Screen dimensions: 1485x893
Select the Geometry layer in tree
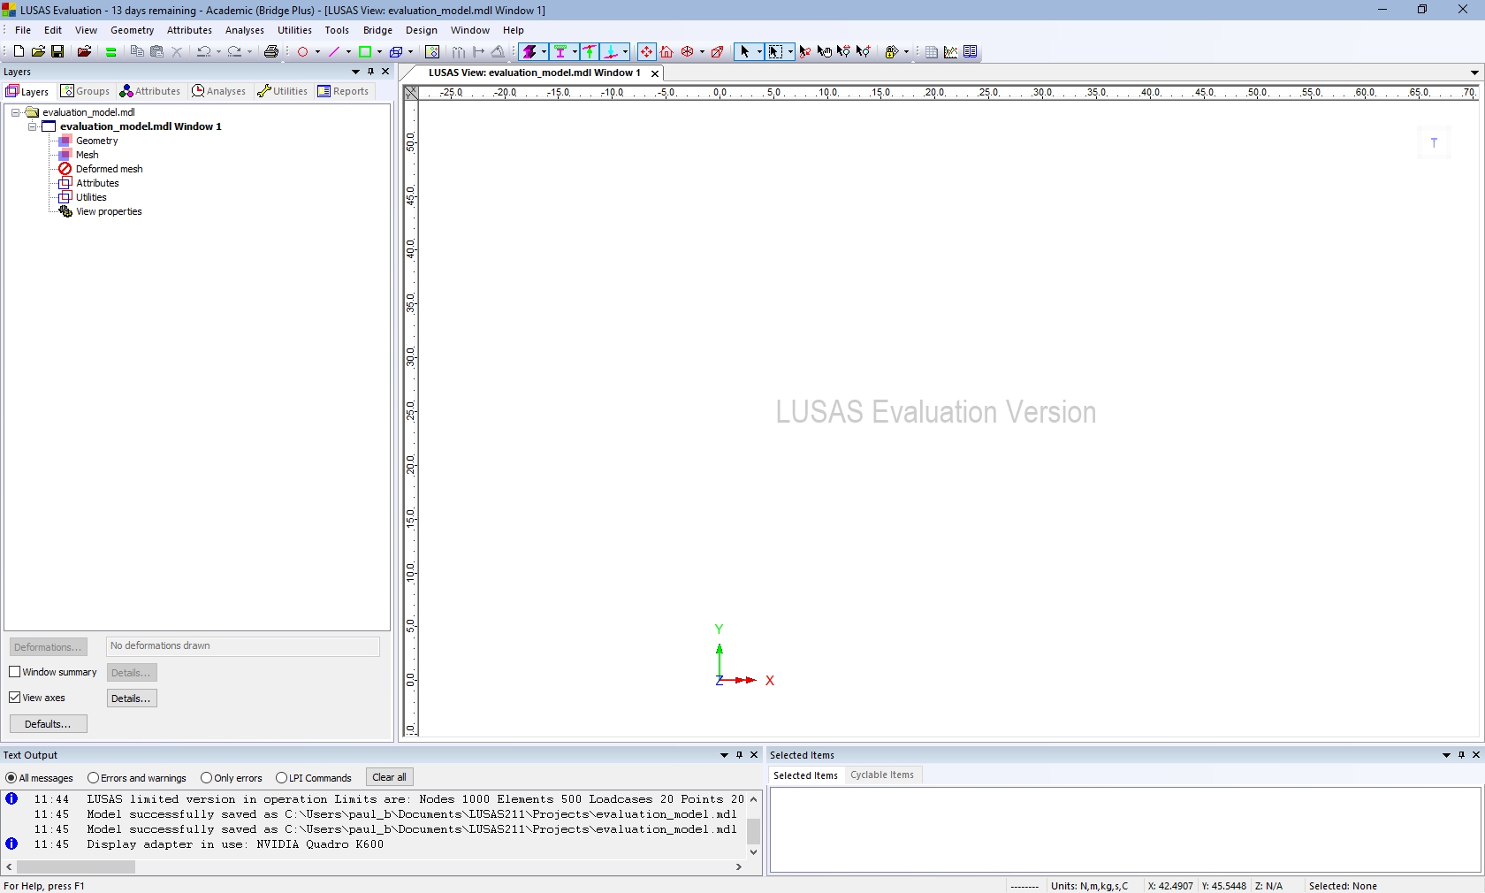tap(96, 141)
